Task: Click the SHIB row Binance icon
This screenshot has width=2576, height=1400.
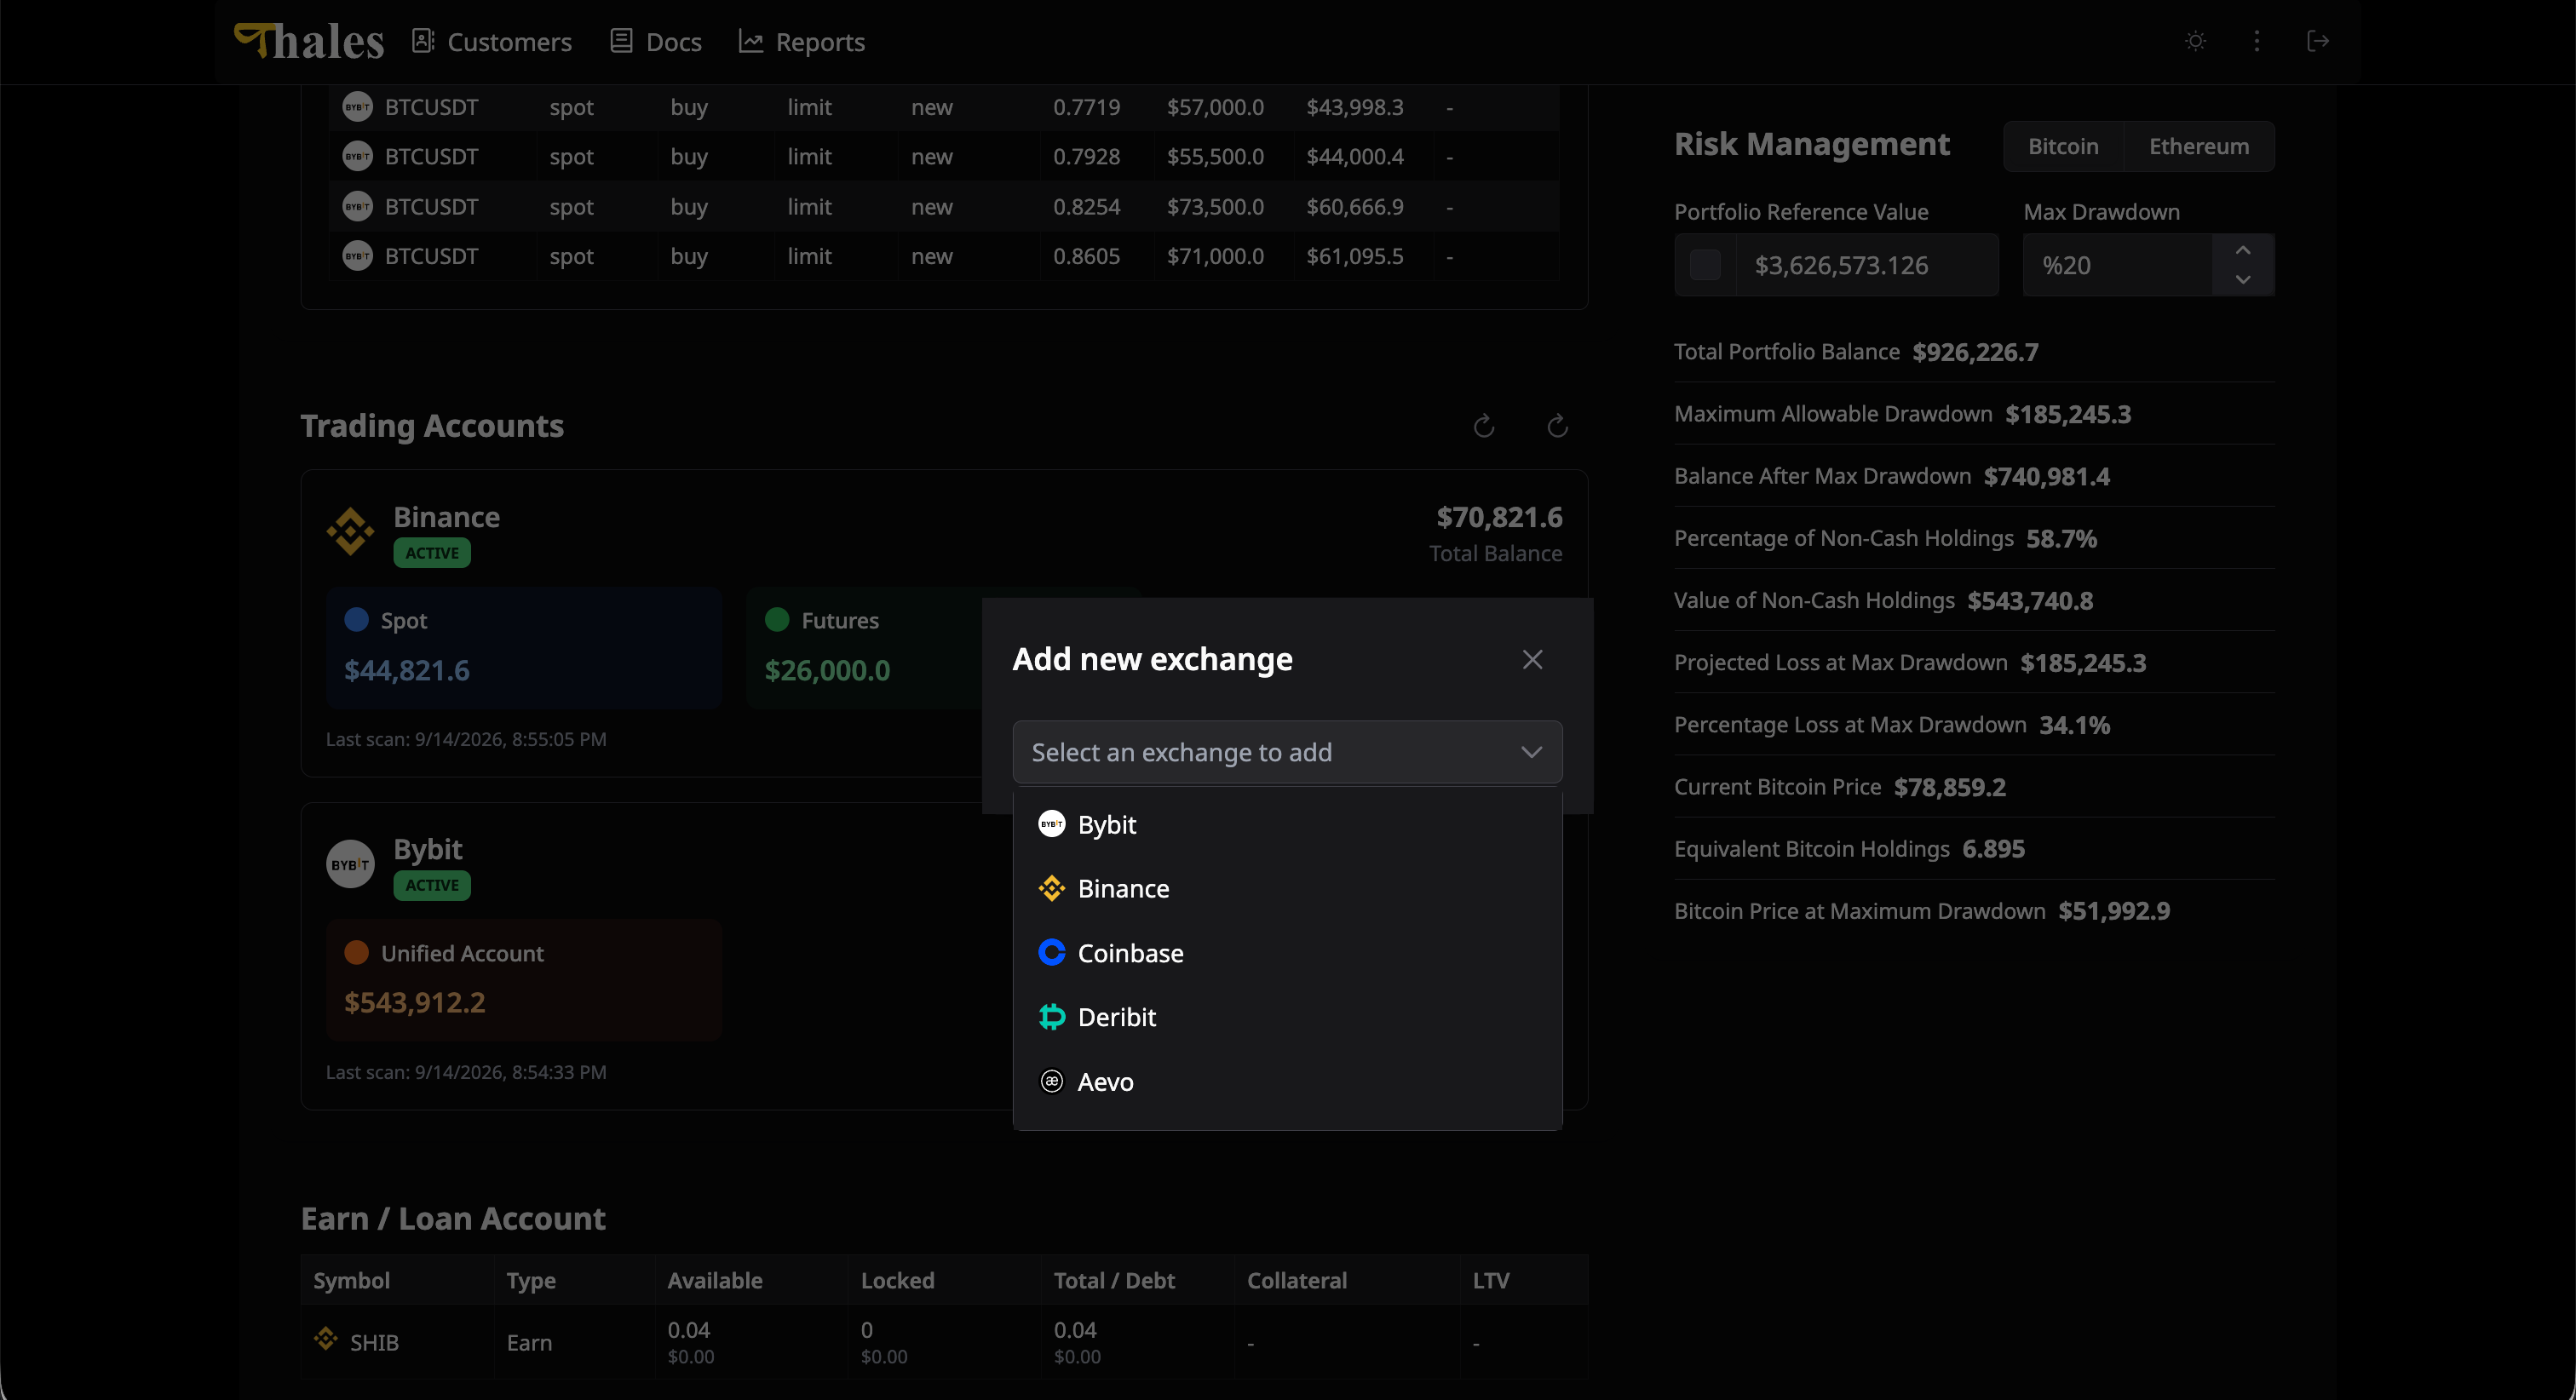Action: (325, 1339)
